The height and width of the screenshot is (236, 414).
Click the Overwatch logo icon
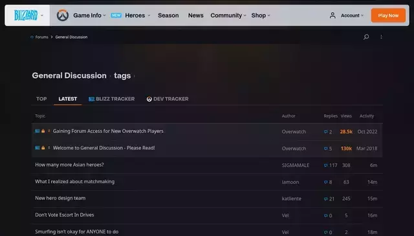point(63,15)
